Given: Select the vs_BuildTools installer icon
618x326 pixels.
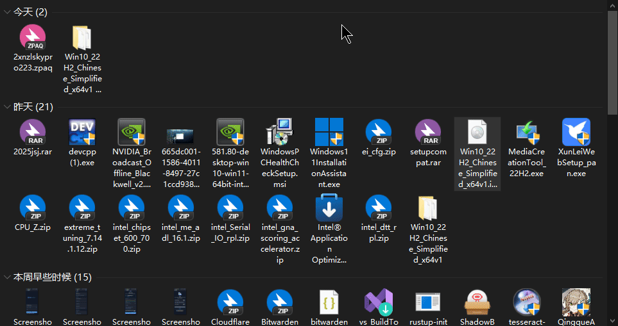Looking at the screenshot, I should (378, 302).
